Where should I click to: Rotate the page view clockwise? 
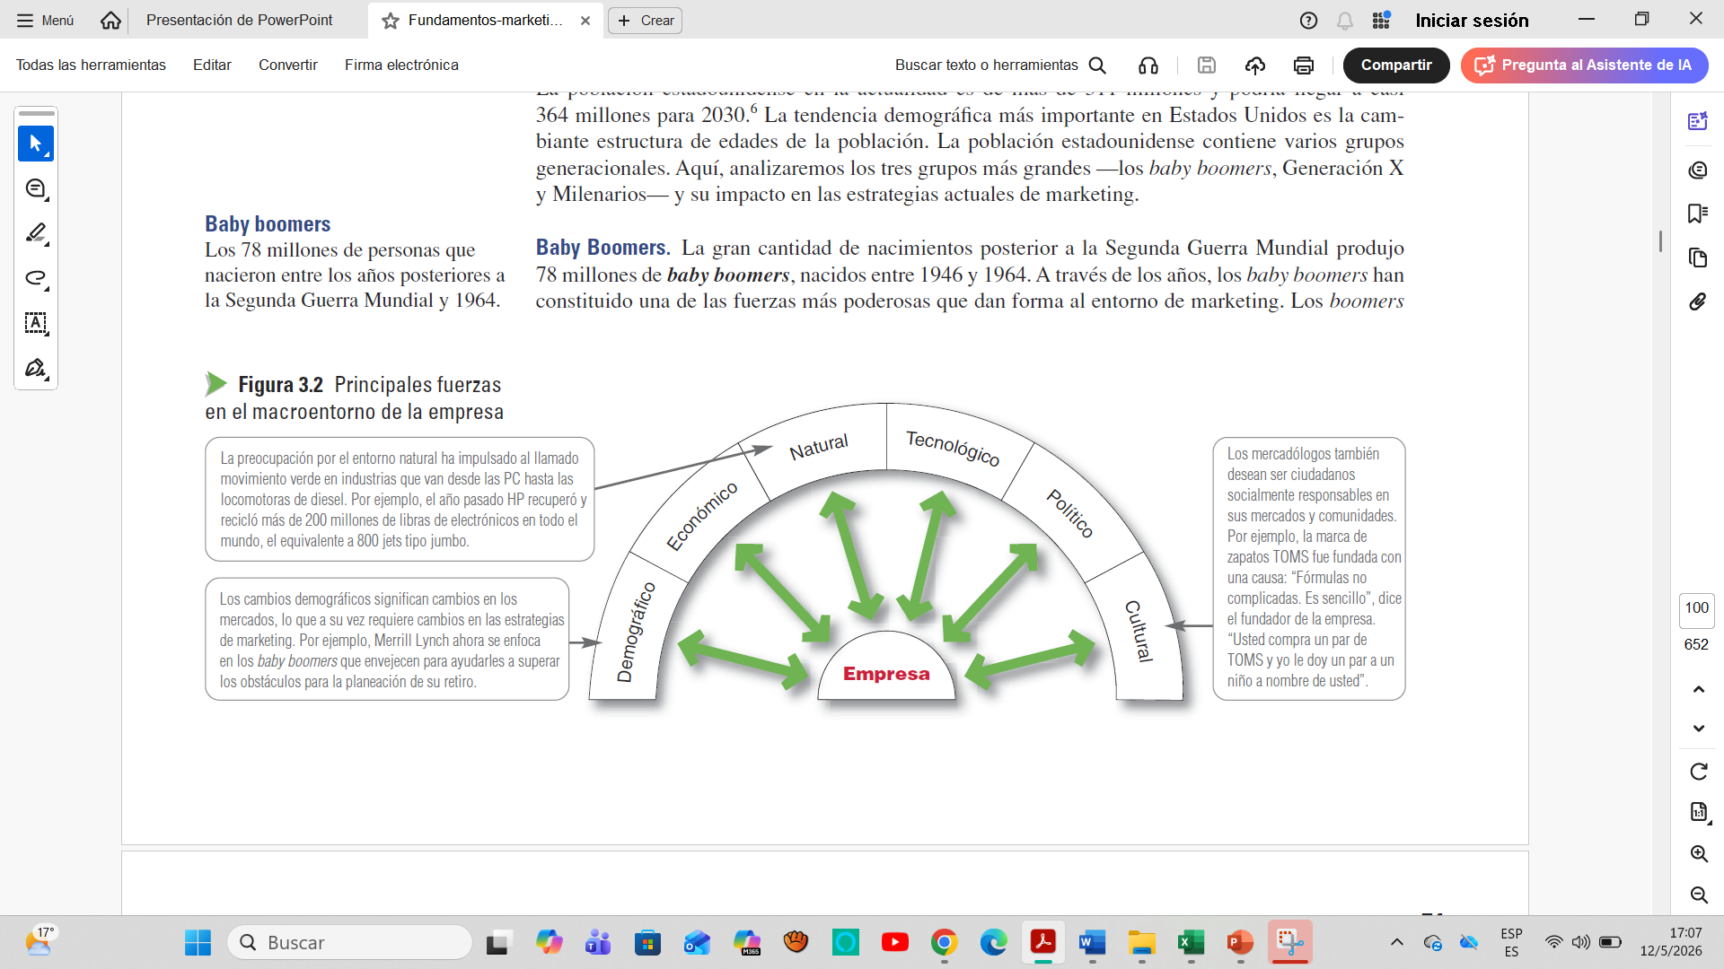tap(1698, 772)
